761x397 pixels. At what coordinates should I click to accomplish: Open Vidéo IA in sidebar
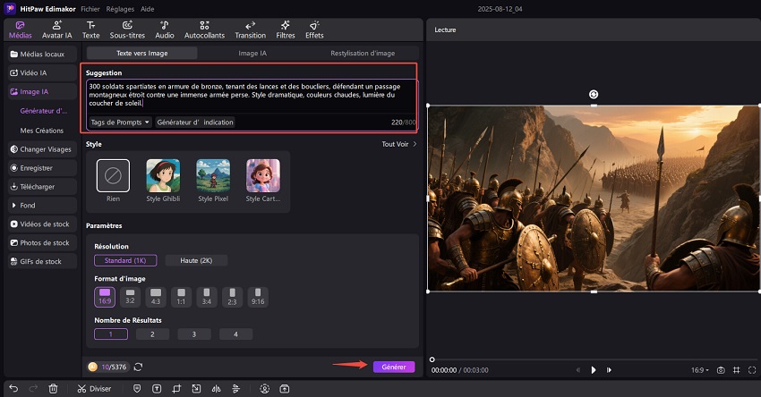click(x=42, y=72)
